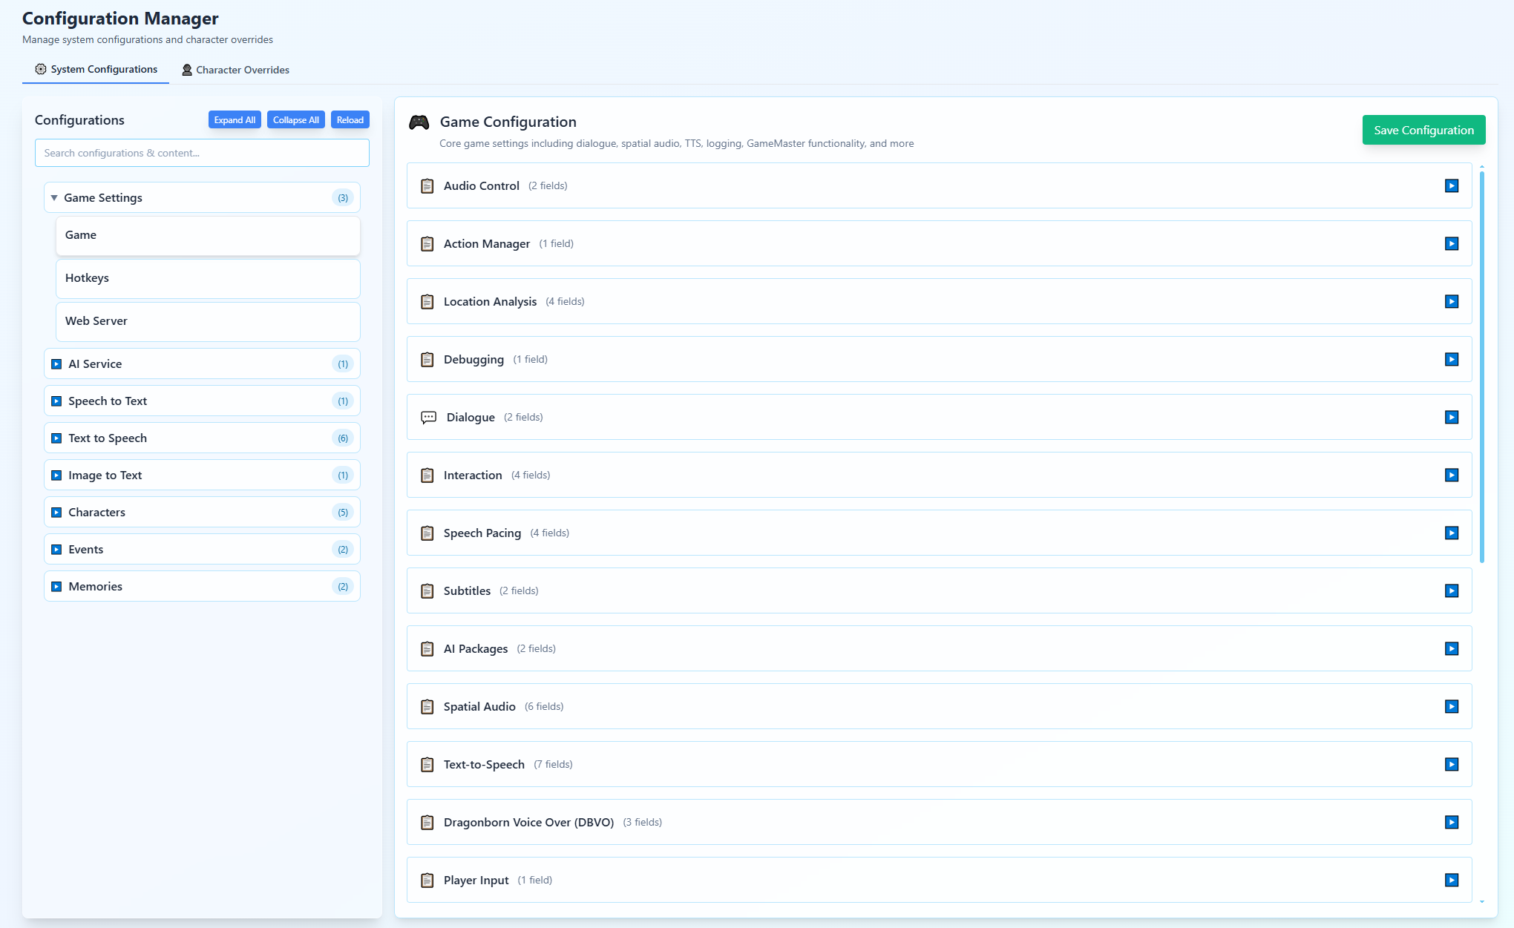Click the Search configurations input field
The width and height of the screenshot is (1514, 928).
(202, 153)
